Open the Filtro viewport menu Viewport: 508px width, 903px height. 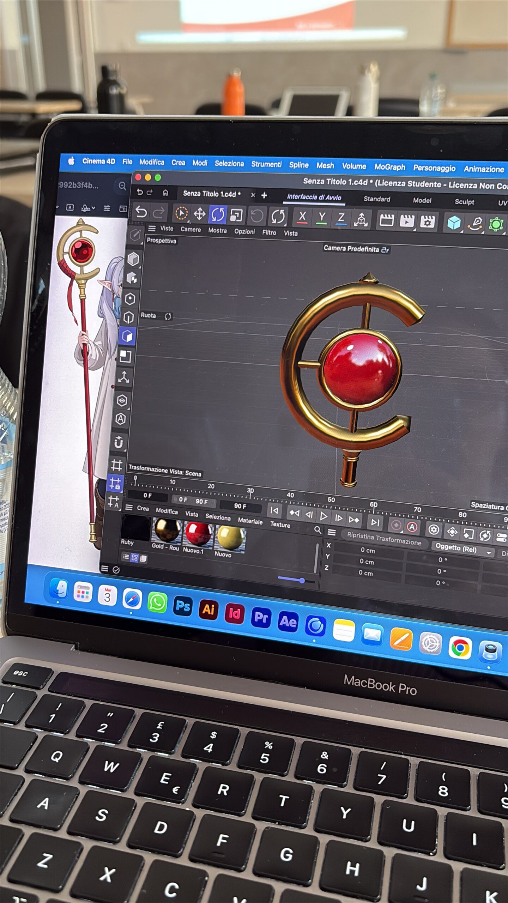(x=269, y=232)
